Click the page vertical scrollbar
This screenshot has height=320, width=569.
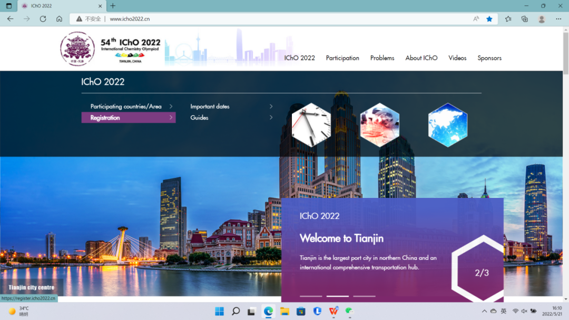pyautogui.click(x=565, y=158)
